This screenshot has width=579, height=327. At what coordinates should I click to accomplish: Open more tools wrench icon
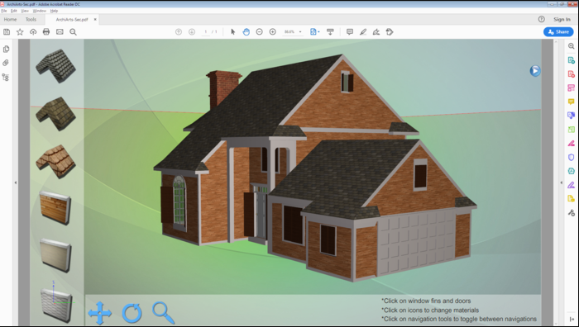point(571,213)
